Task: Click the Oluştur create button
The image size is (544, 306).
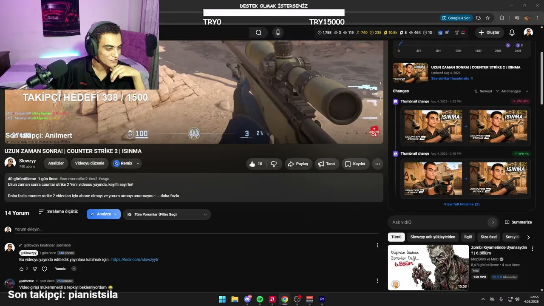Action: point(489,33)
